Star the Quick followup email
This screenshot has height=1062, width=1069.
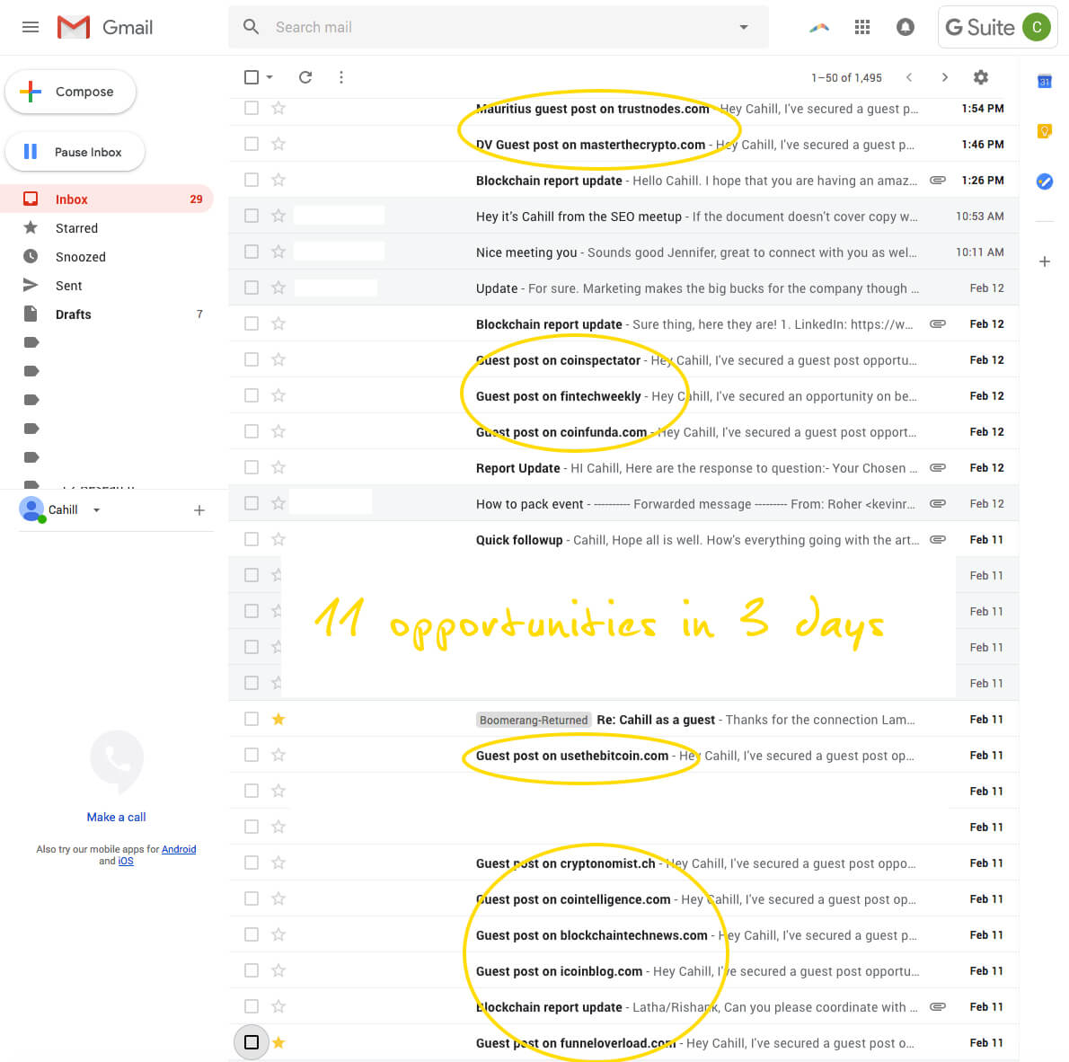click(x=278, y=539)
